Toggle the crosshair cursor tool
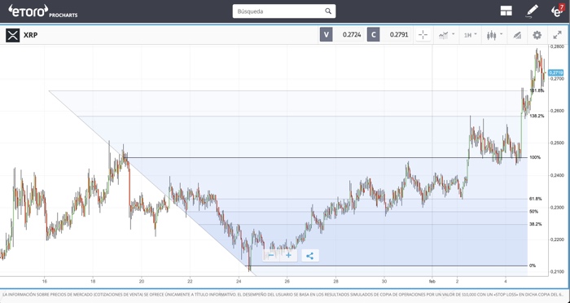 (x=423, y=35)
